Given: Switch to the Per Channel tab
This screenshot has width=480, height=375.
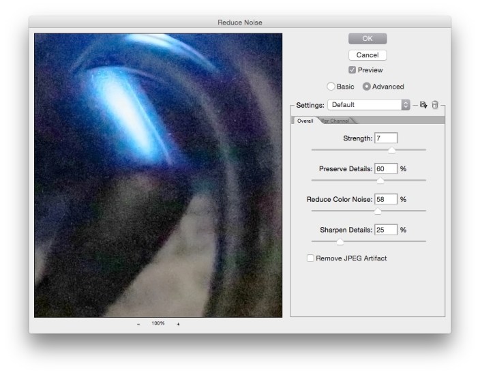Looking at the screenshot, I should tap(335, 121).
